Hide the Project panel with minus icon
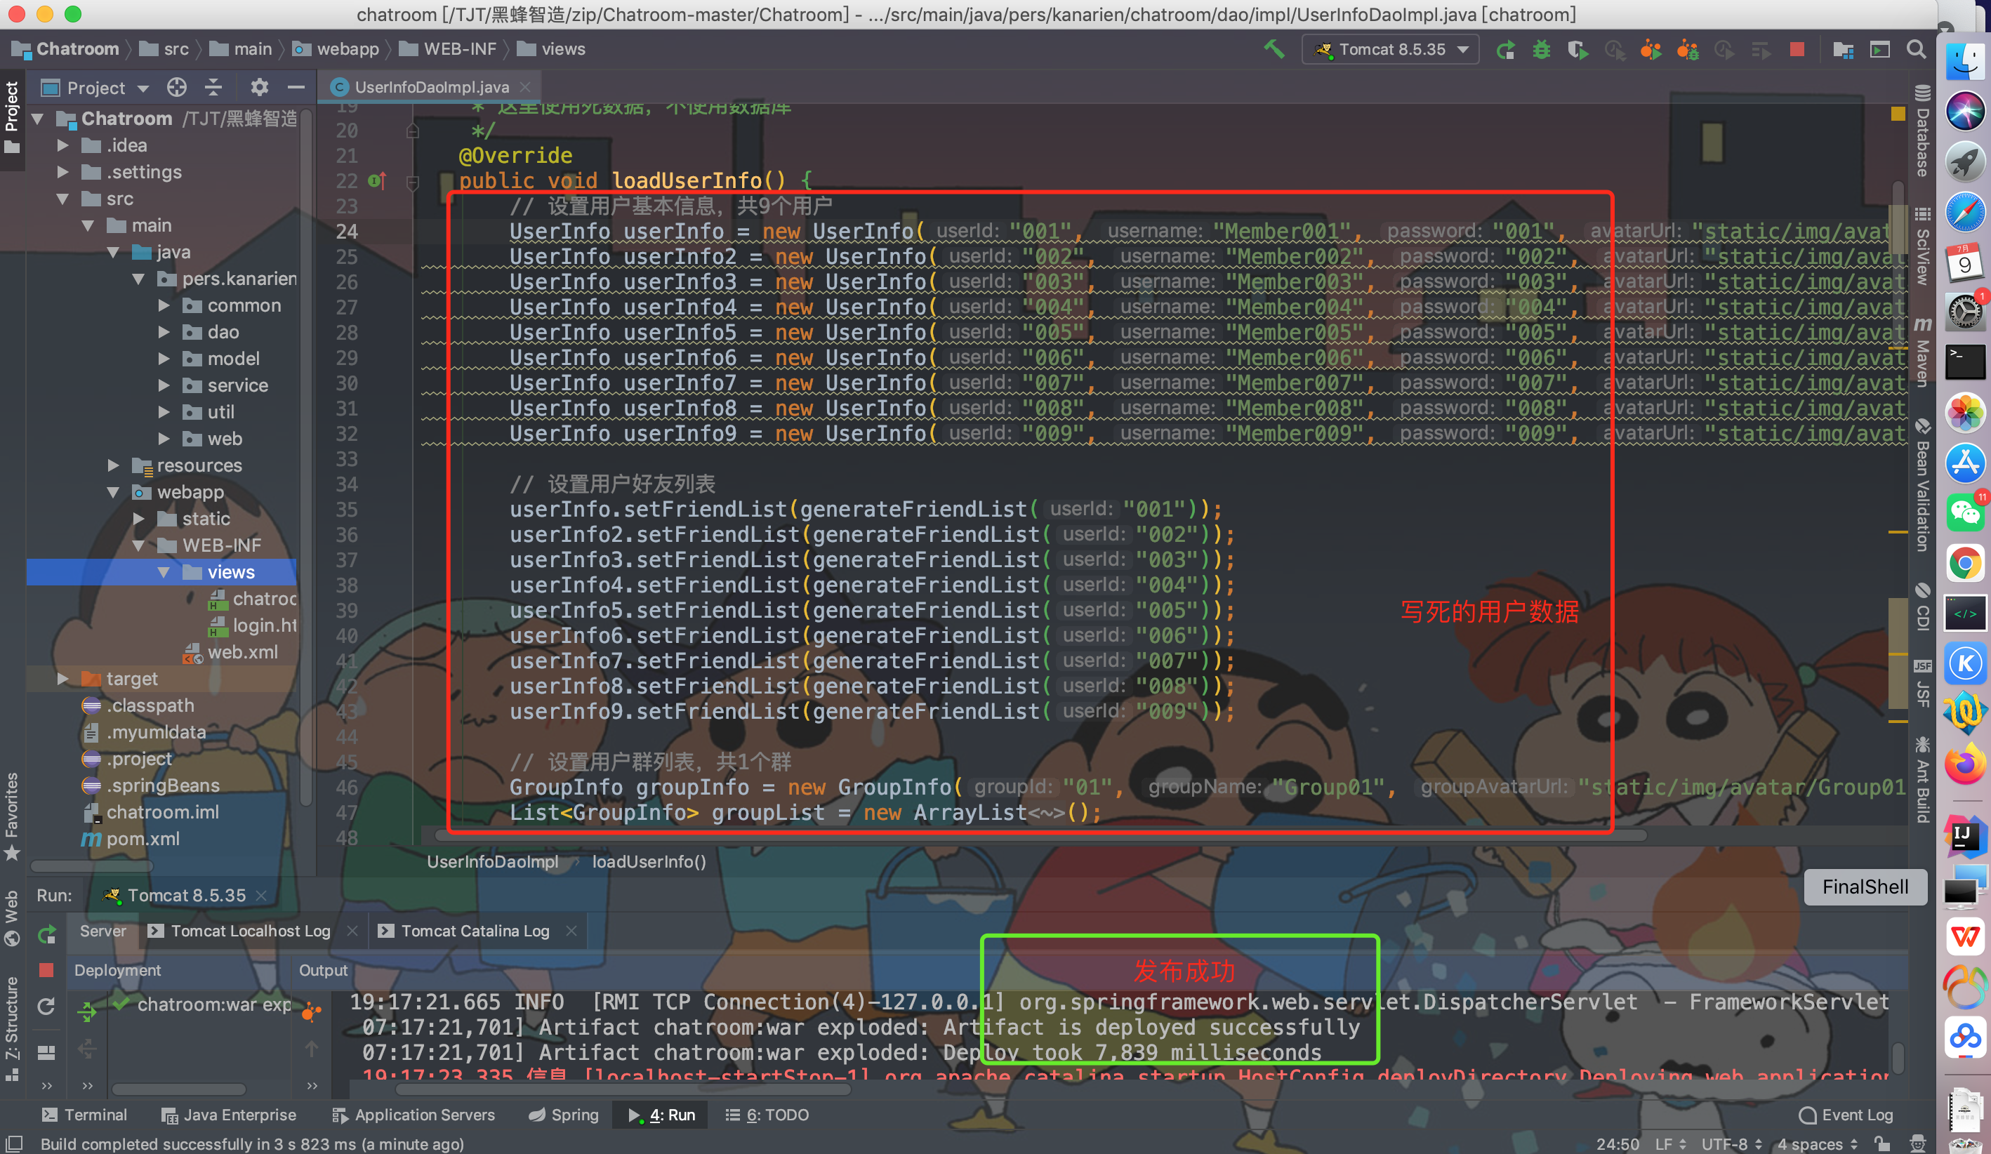 point(296,87)
